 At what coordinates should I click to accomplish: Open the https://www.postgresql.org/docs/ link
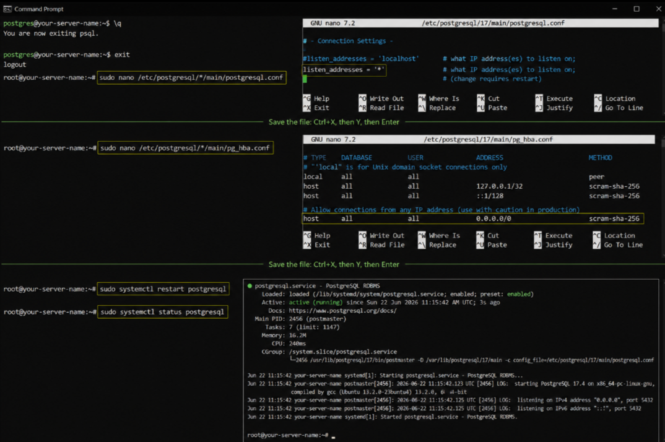(x=342, y=311)
